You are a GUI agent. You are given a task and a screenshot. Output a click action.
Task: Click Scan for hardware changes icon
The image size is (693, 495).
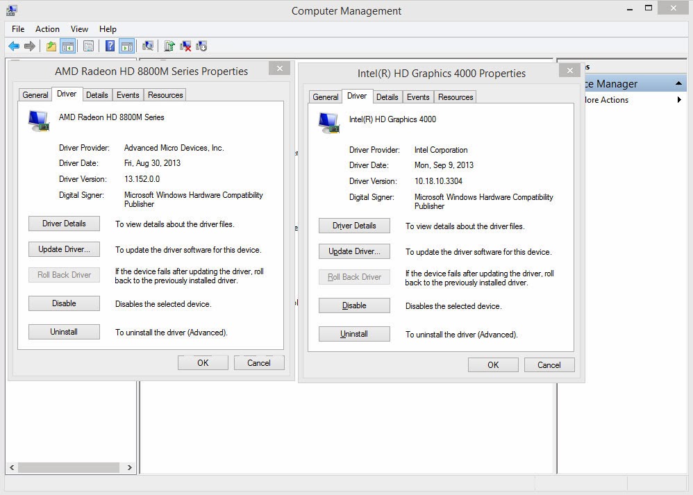pos(148,46)
